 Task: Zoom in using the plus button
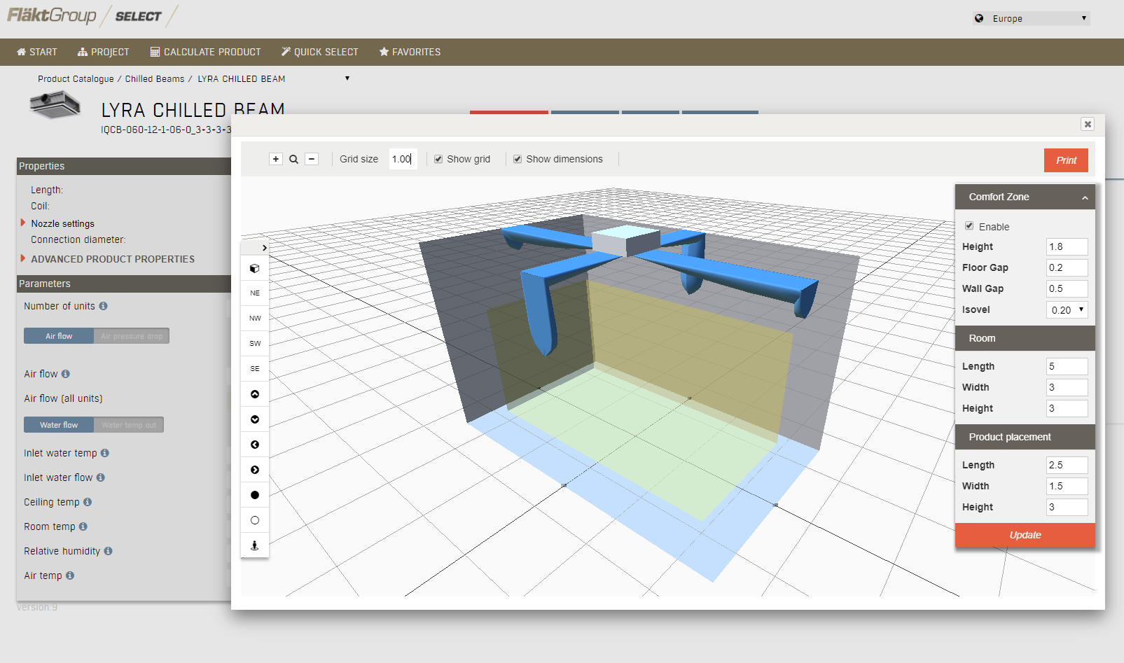click(x=276, y=159)
